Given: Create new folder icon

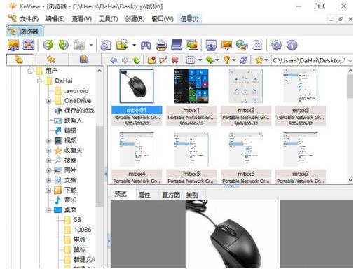Looking at the screenshot, I should click(x=151, y=60).
